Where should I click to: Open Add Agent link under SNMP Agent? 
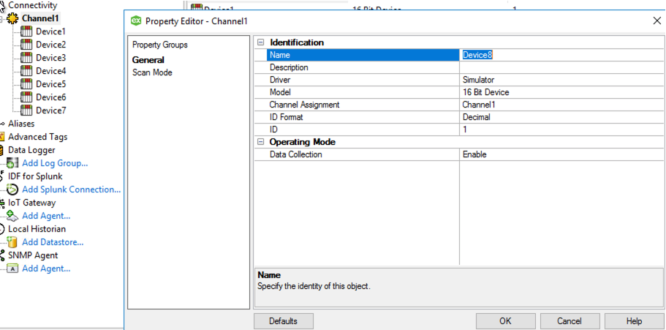click(46, 269)
